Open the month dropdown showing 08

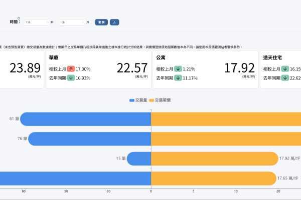[73, 22]
